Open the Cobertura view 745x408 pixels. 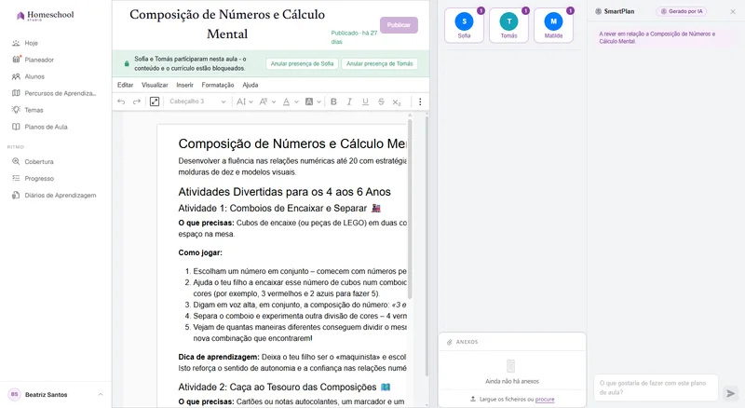39,162
